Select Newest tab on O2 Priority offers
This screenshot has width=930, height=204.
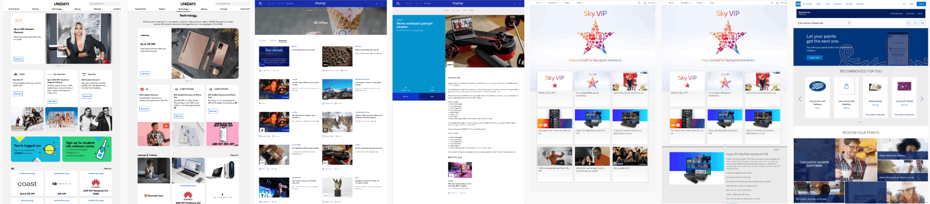tap(283, 41)
